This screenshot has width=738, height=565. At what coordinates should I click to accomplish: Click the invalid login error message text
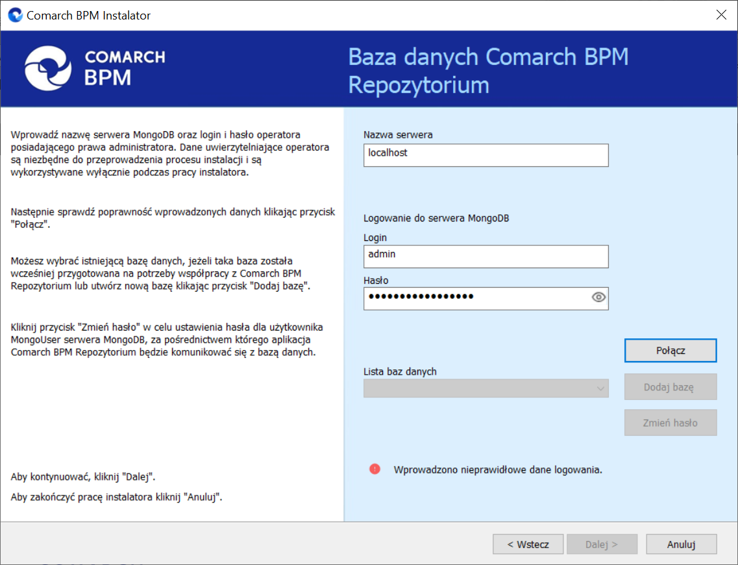498,470
